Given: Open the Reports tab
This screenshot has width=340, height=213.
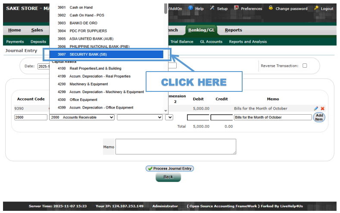Looking at the screenshot, I should 233,30.
